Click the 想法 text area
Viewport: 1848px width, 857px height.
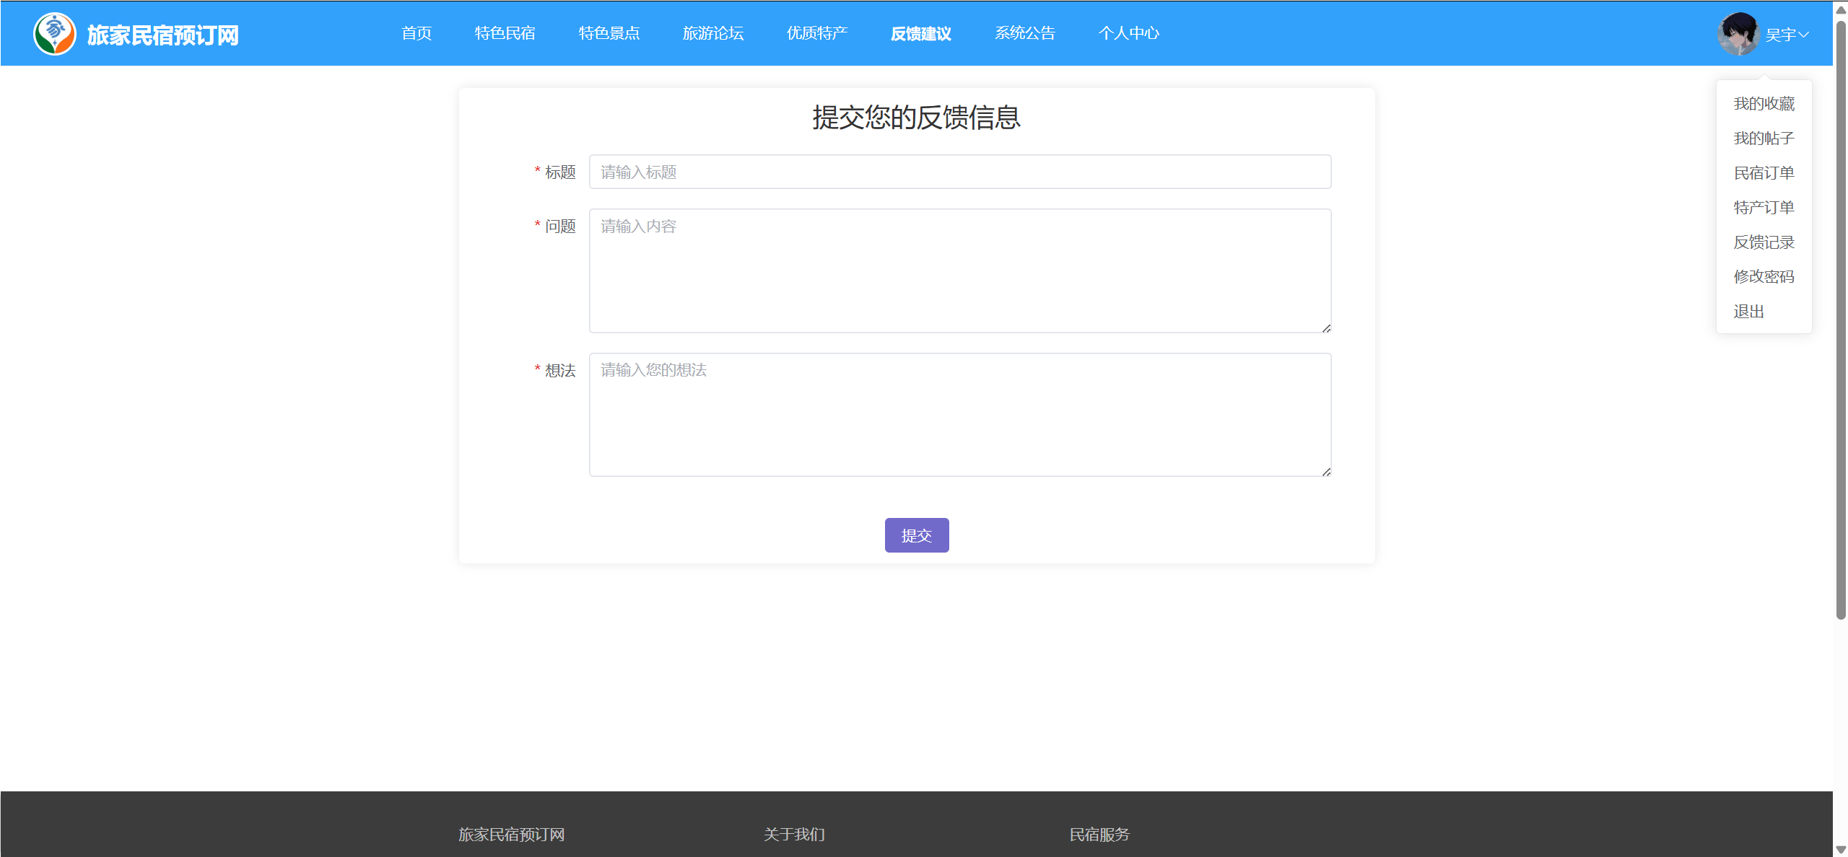(959, 414)
